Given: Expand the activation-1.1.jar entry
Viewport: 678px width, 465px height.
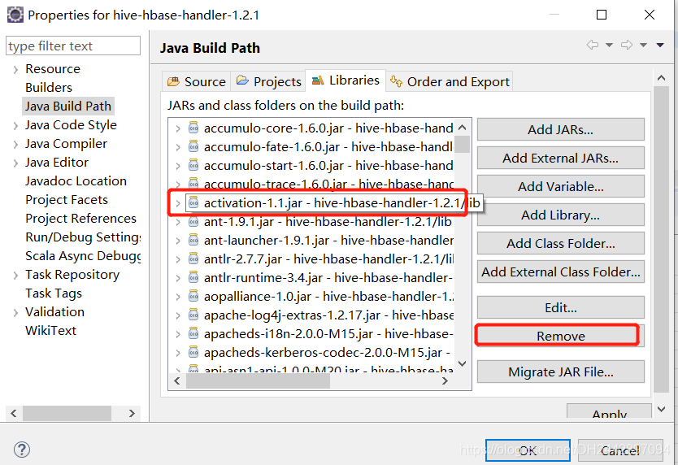Looking at the screenshot, I should click(178, 203).
